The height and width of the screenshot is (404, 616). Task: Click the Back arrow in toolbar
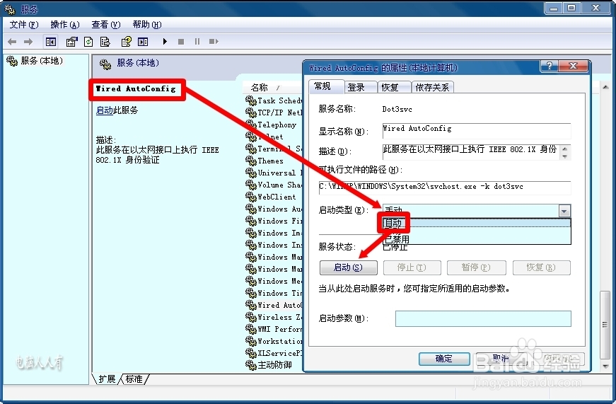[12, 42]
